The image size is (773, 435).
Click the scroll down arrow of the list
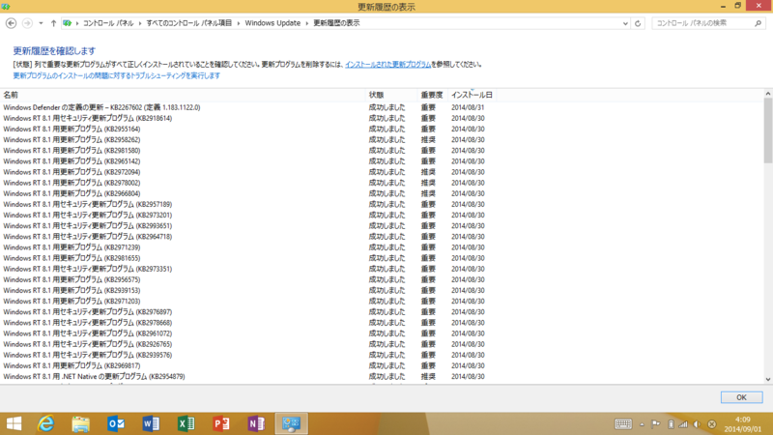(x=768, y=379)
